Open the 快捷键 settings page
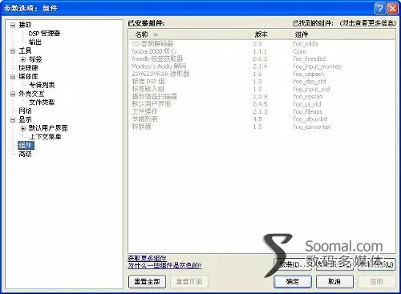 pos(28,68)
